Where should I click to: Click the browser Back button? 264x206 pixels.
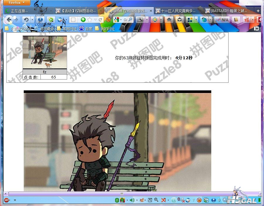click(9, 20)
